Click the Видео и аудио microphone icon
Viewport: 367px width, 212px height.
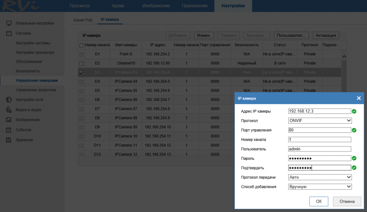[x=9, y=110]
